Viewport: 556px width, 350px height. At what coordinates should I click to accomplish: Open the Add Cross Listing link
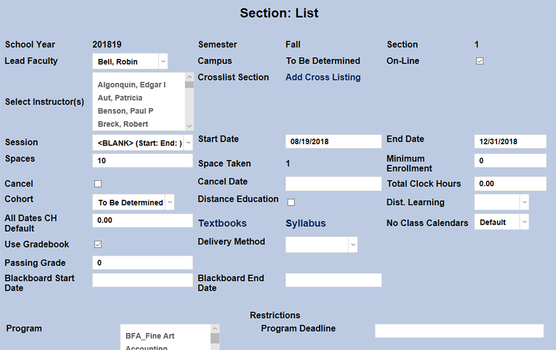click(x=323, y=77)
